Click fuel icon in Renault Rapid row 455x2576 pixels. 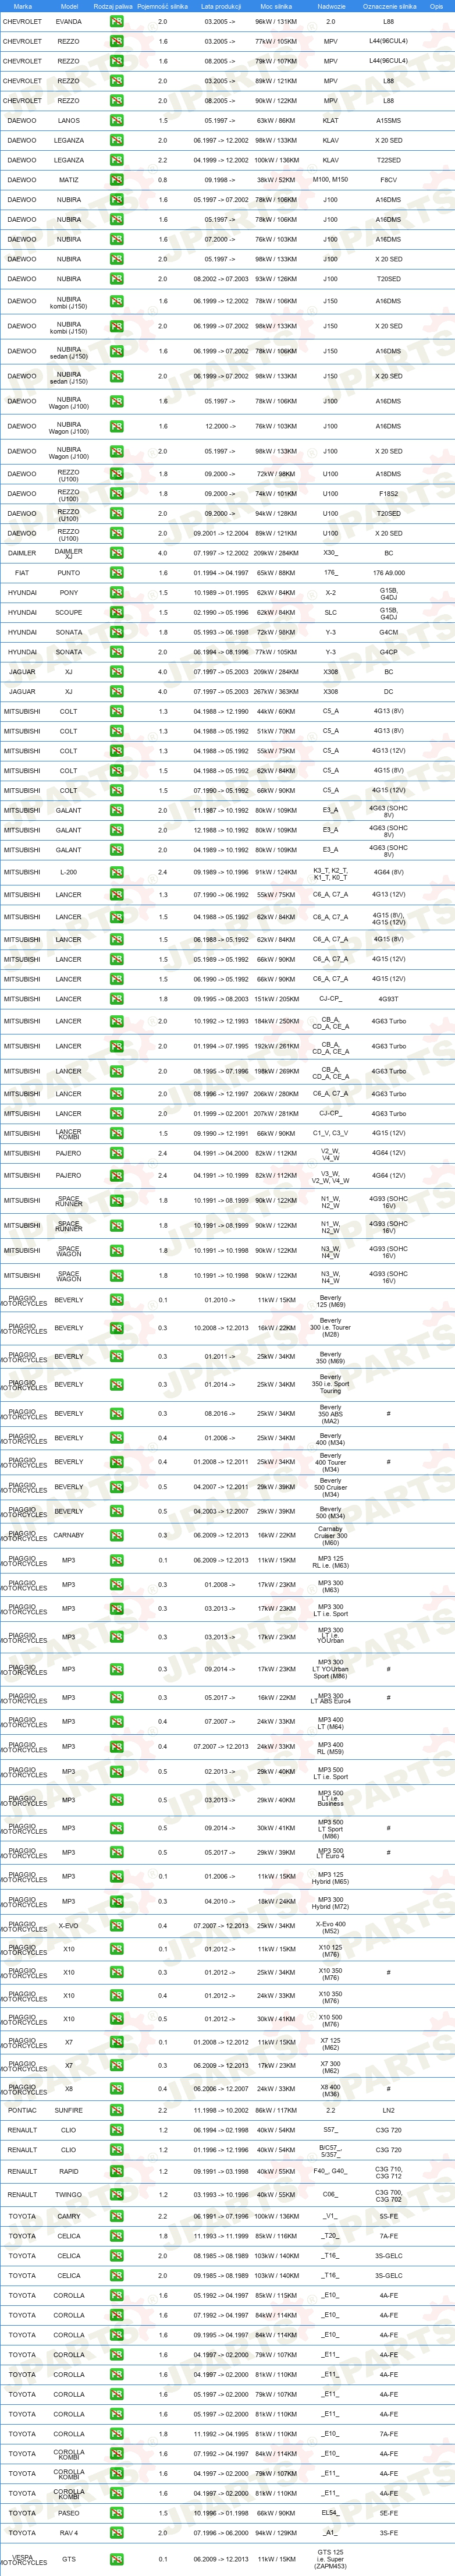coord(116,2172)
